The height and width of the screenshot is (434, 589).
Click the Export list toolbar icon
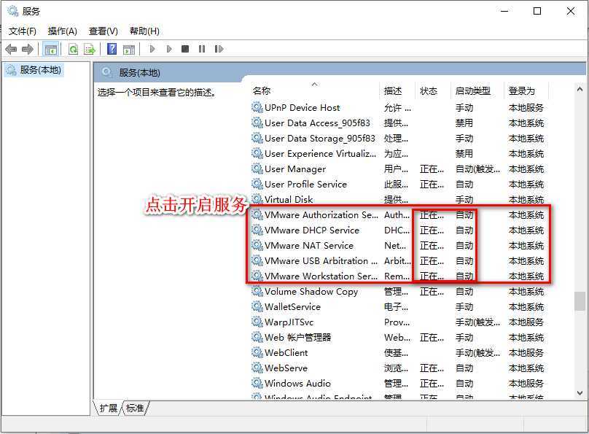click(90, 49)
